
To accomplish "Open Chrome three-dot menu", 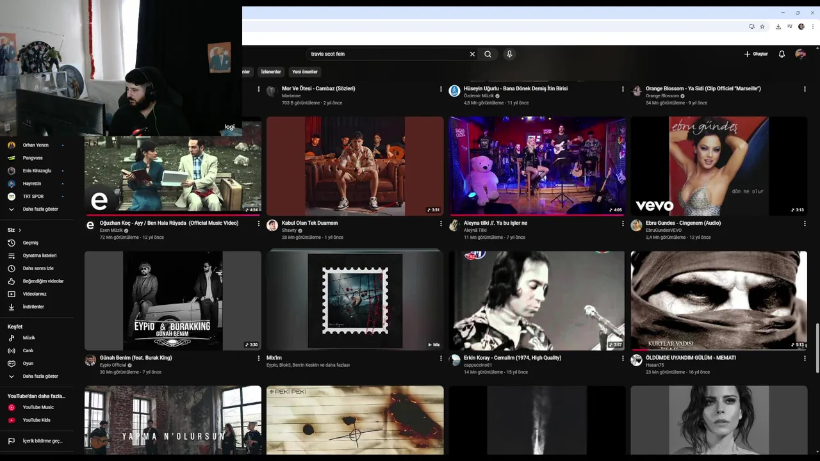I will click(x=812, y=27).
